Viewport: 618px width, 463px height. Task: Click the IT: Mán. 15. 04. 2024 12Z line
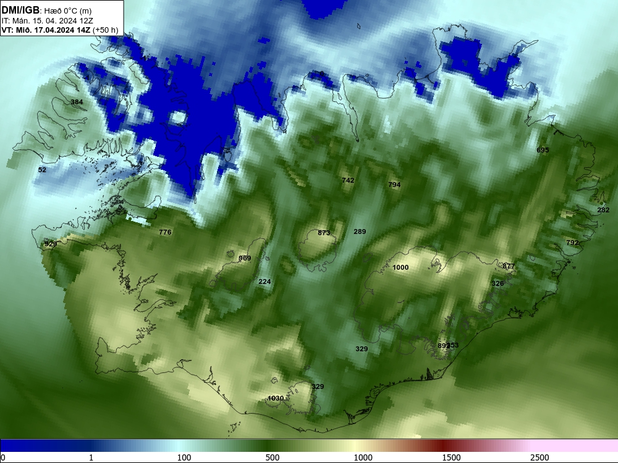[x=48, y=21]
